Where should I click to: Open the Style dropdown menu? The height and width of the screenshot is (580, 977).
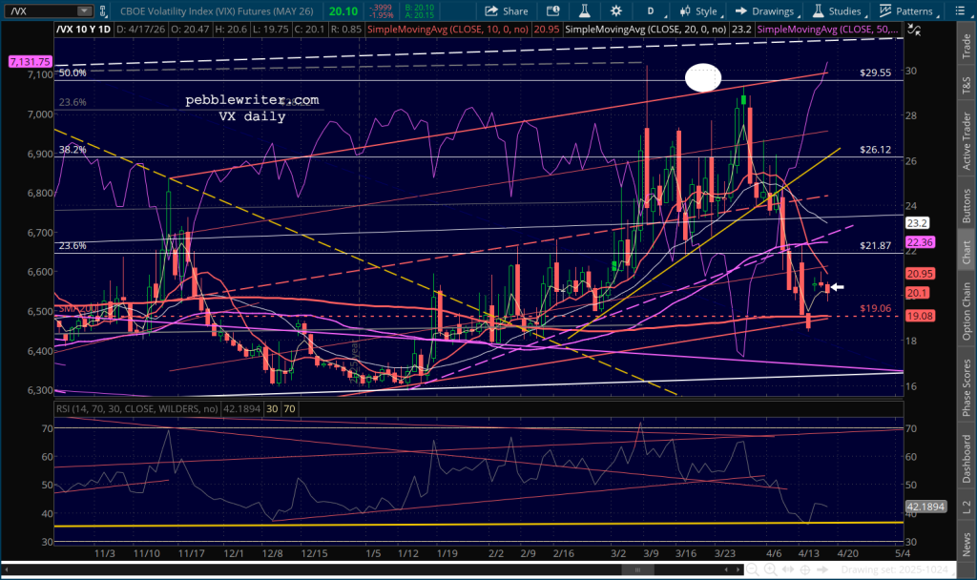click(699, 11)
